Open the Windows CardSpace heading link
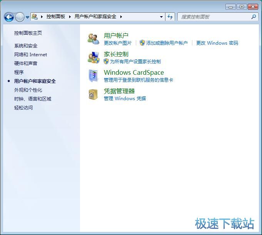This screenshot has width=262, height=235. (x=134, y=72)
